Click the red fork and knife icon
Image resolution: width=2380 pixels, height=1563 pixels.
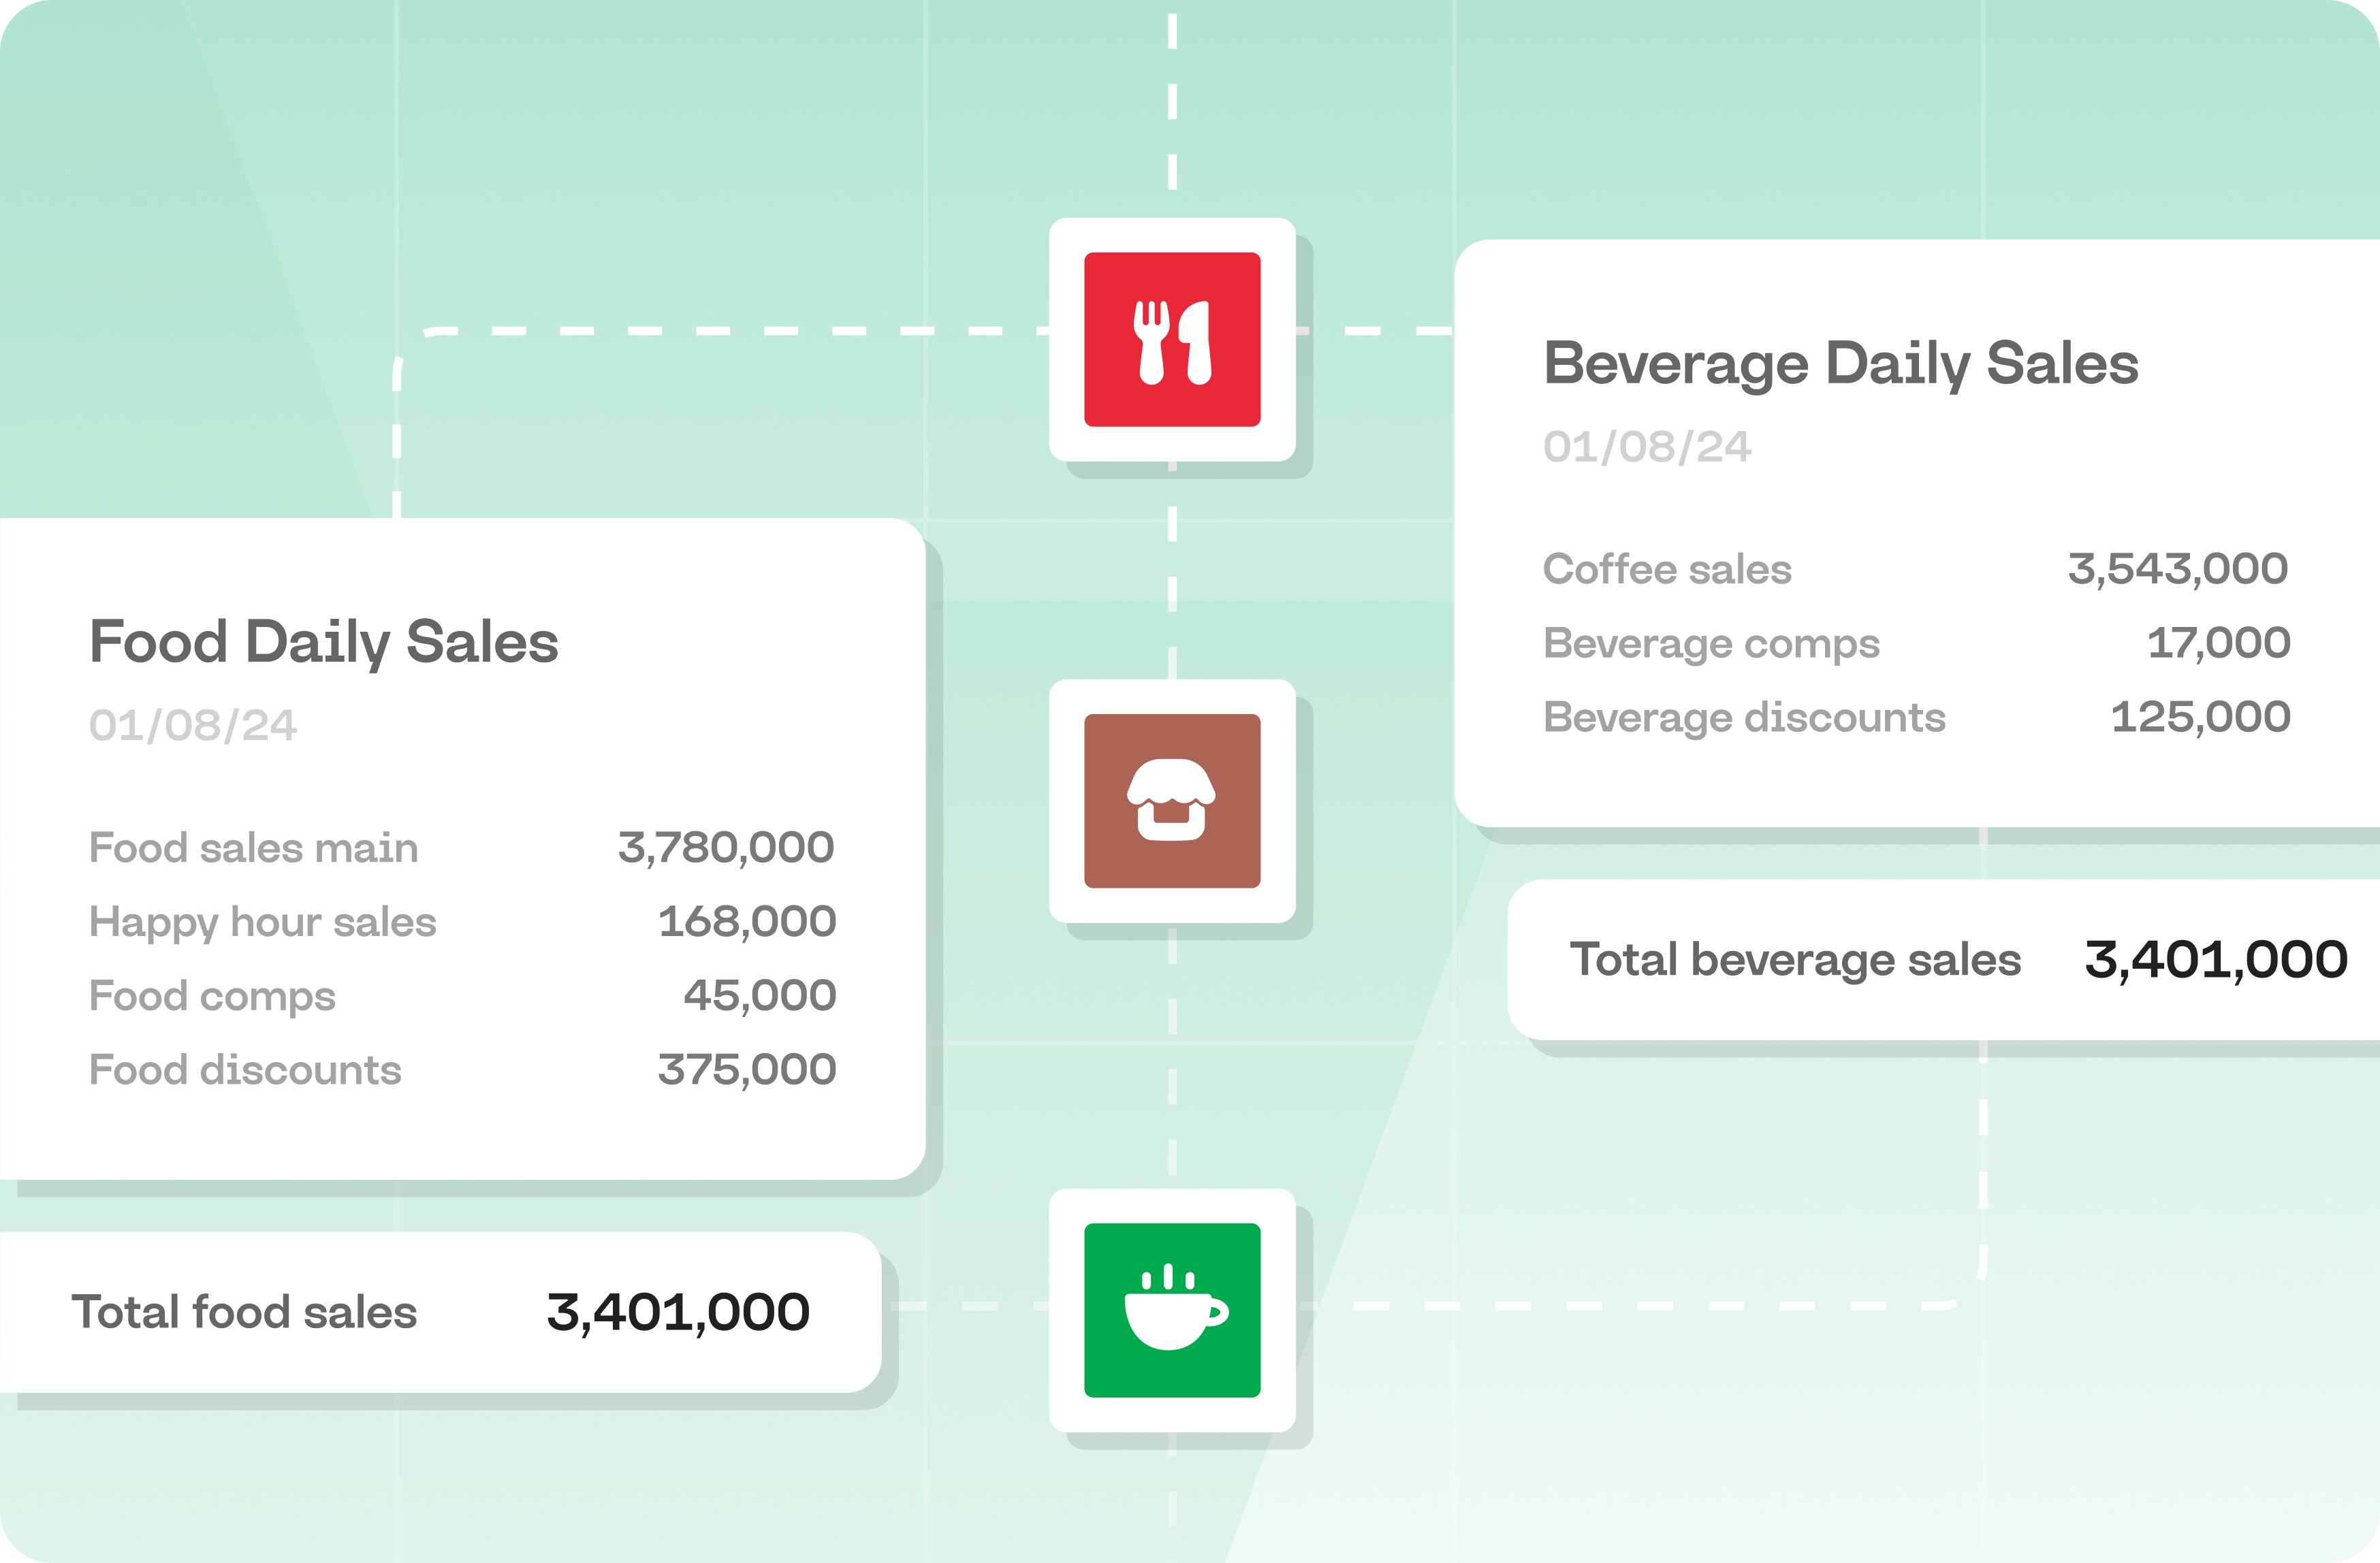1172,340
